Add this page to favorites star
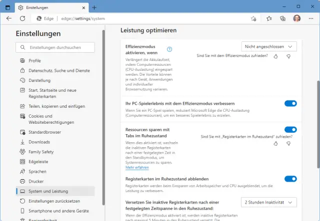The width and height of the screenshot is (320, 221). 253,19
